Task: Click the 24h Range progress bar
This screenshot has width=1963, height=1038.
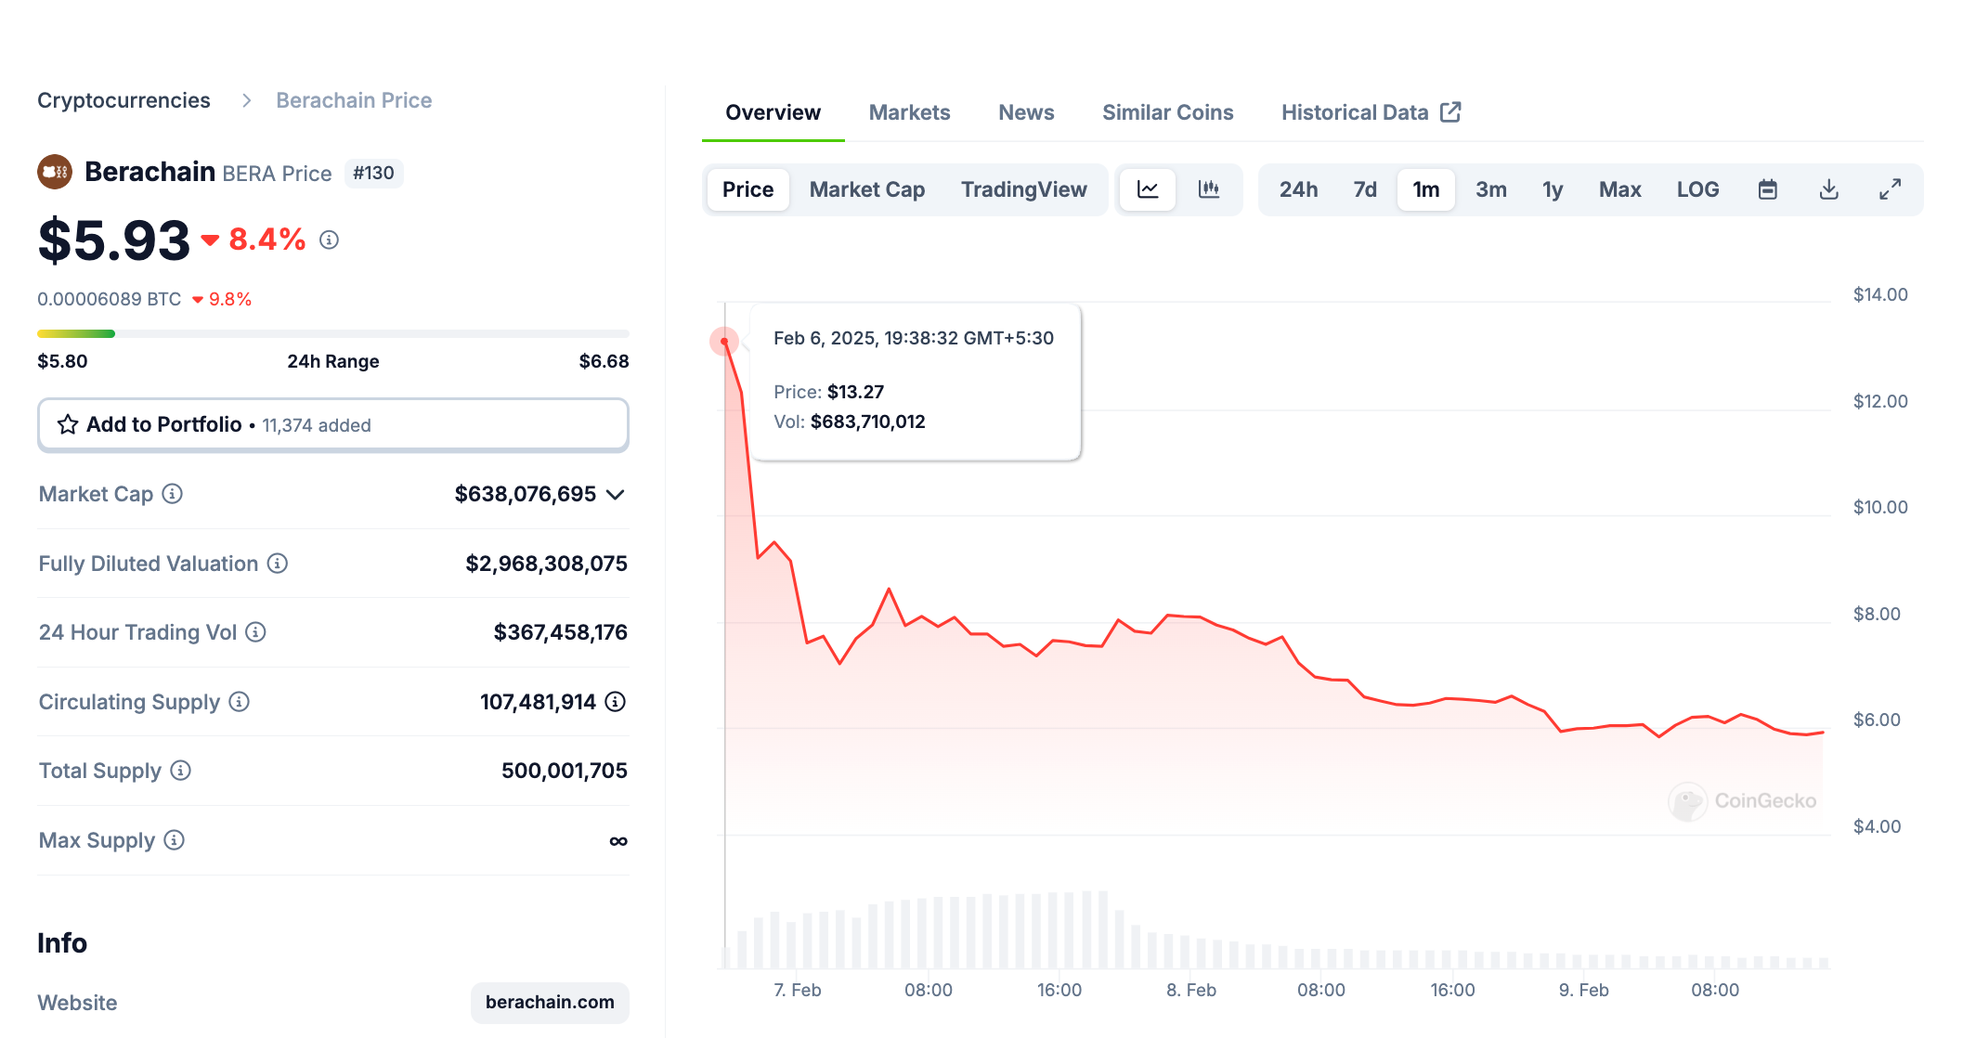Action: click(x=333, y=333)
